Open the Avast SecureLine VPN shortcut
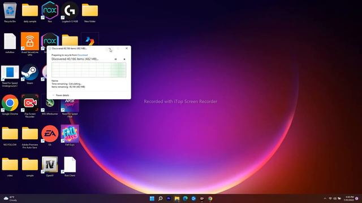The image size is (362, 203). (x=30, y=44)
